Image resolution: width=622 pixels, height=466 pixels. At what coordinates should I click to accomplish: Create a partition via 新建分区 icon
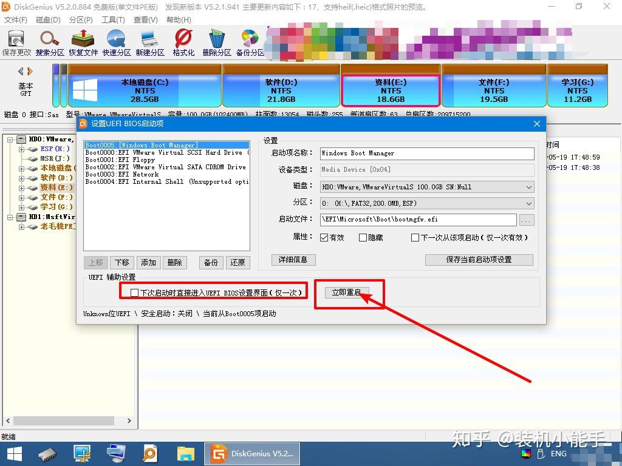[148, 42]
